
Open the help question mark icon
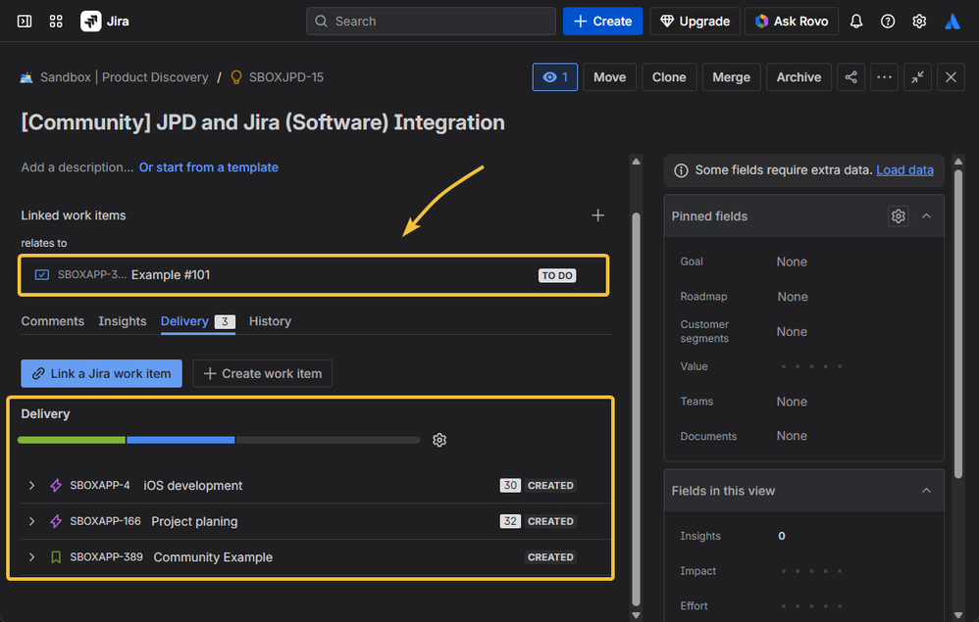(888, 21)
